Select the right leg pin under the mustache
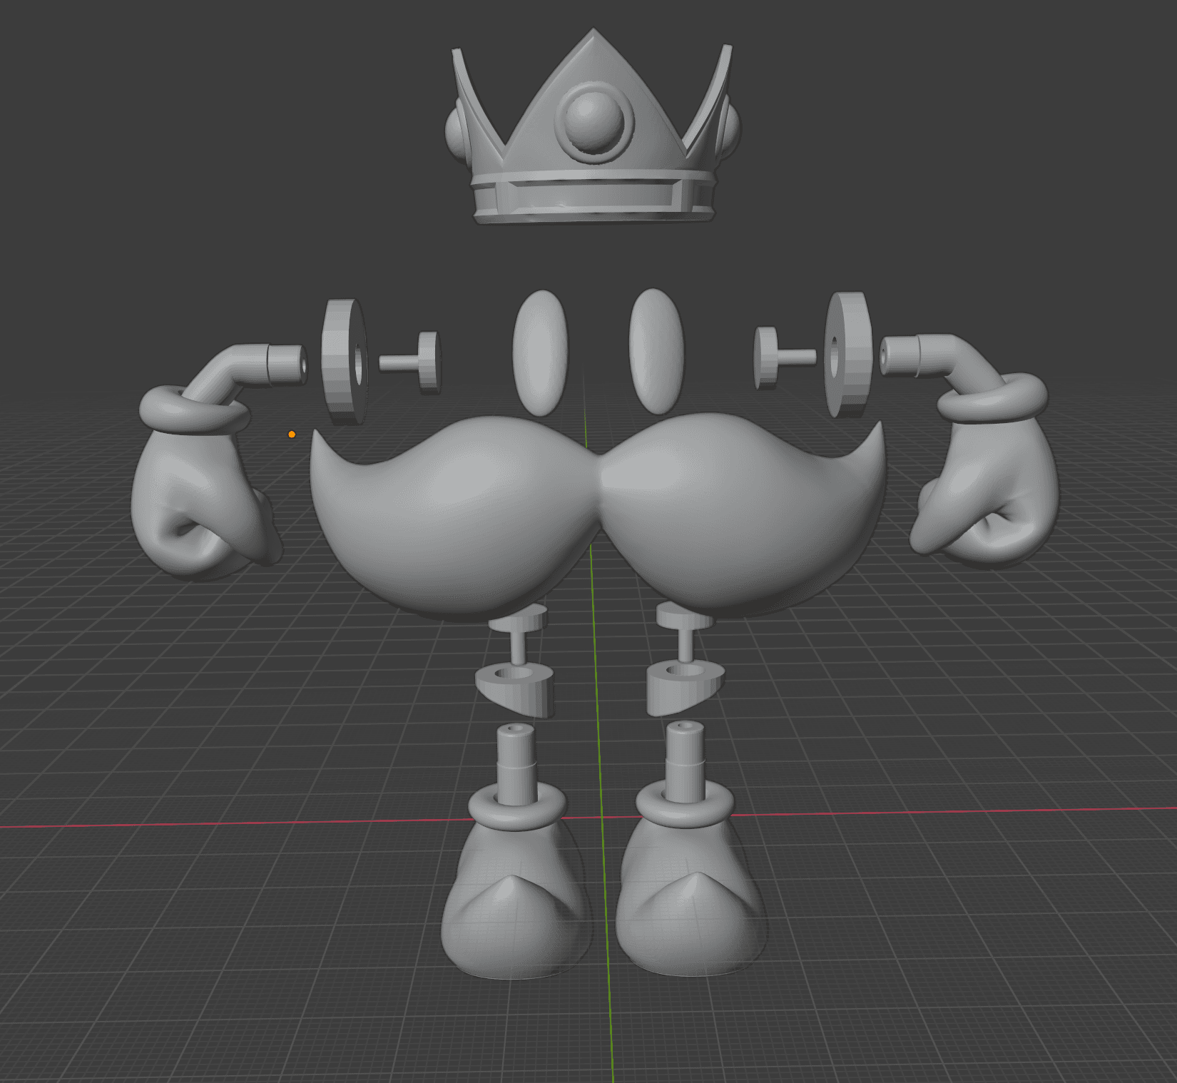1177x1083 pixels. (683, 634)
